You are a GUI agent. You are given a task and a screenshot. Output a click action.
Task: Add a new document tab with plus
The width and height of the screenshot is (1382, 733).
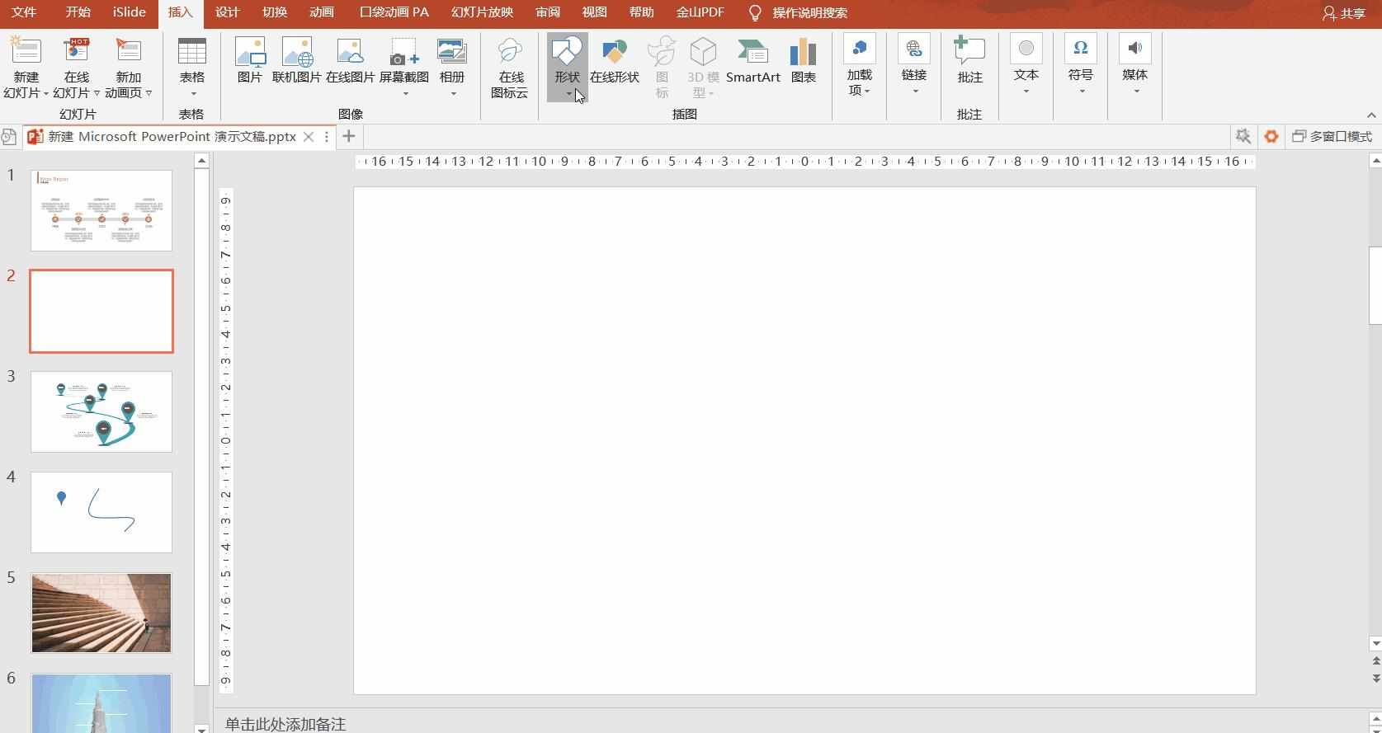pos(349,136)
